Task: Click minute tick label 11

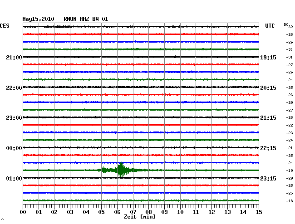Action: (196, 212)
